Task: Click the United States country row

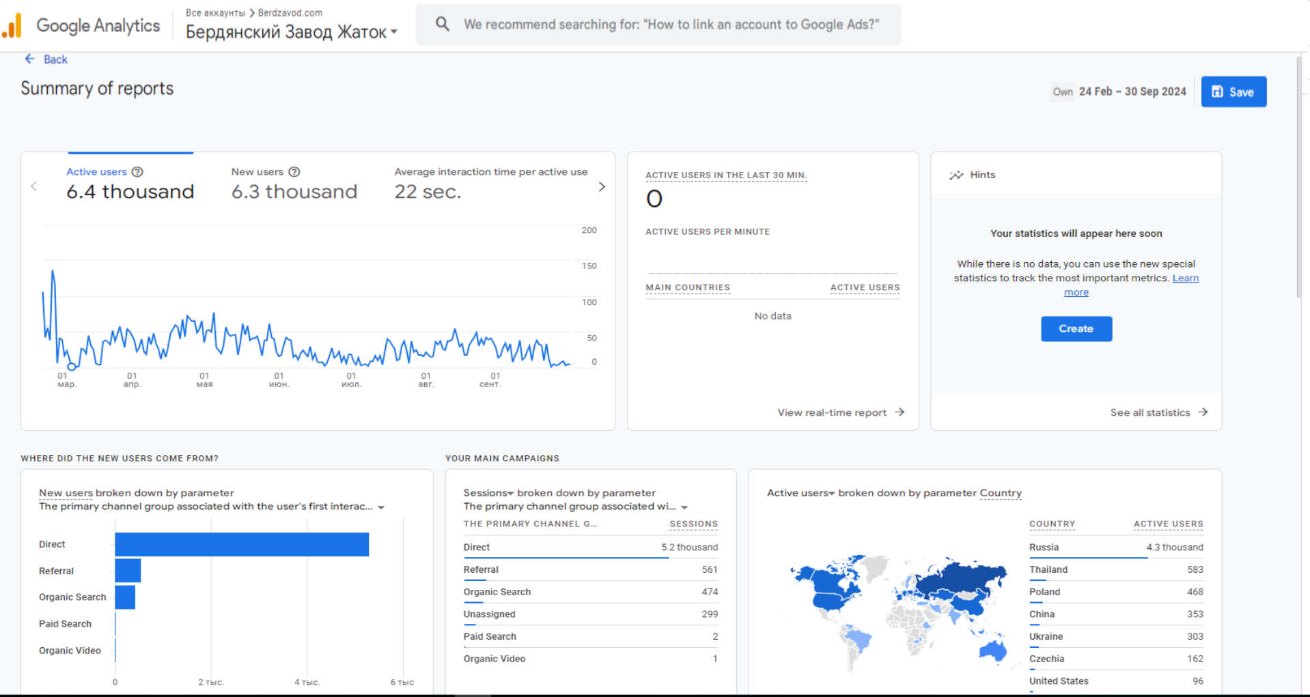Action: [1116, 681]
